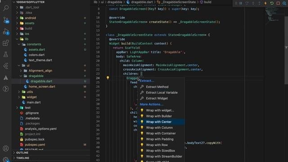Choose Wrap with SizedBox action
The image size is (288, 162).
161,151
